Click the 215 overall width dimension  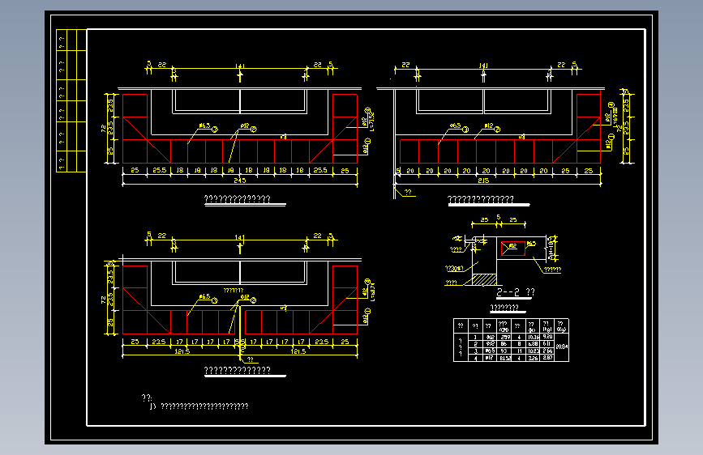483,181
